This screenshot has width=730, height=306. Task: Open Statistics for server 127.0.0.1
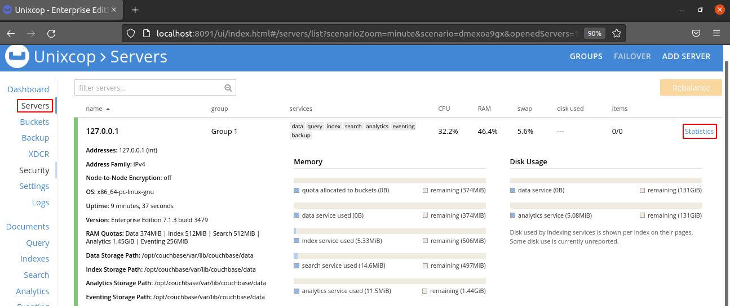[x=700, y=132]
